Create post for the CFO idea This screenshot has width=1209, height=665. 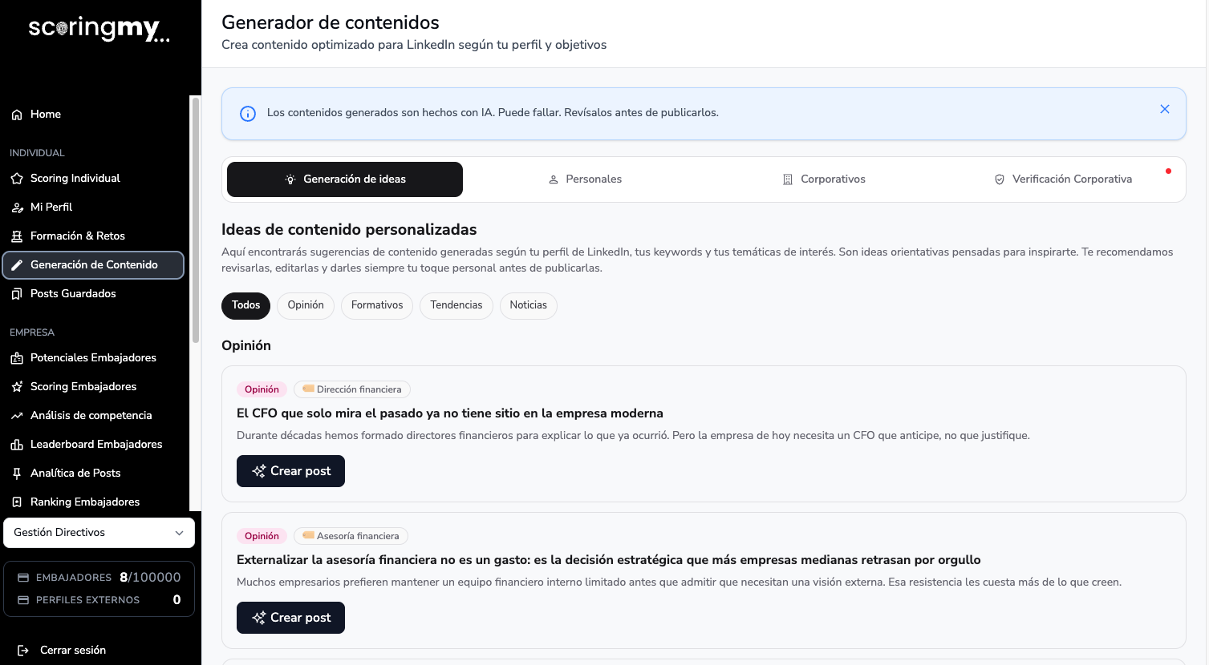[290, 471]
